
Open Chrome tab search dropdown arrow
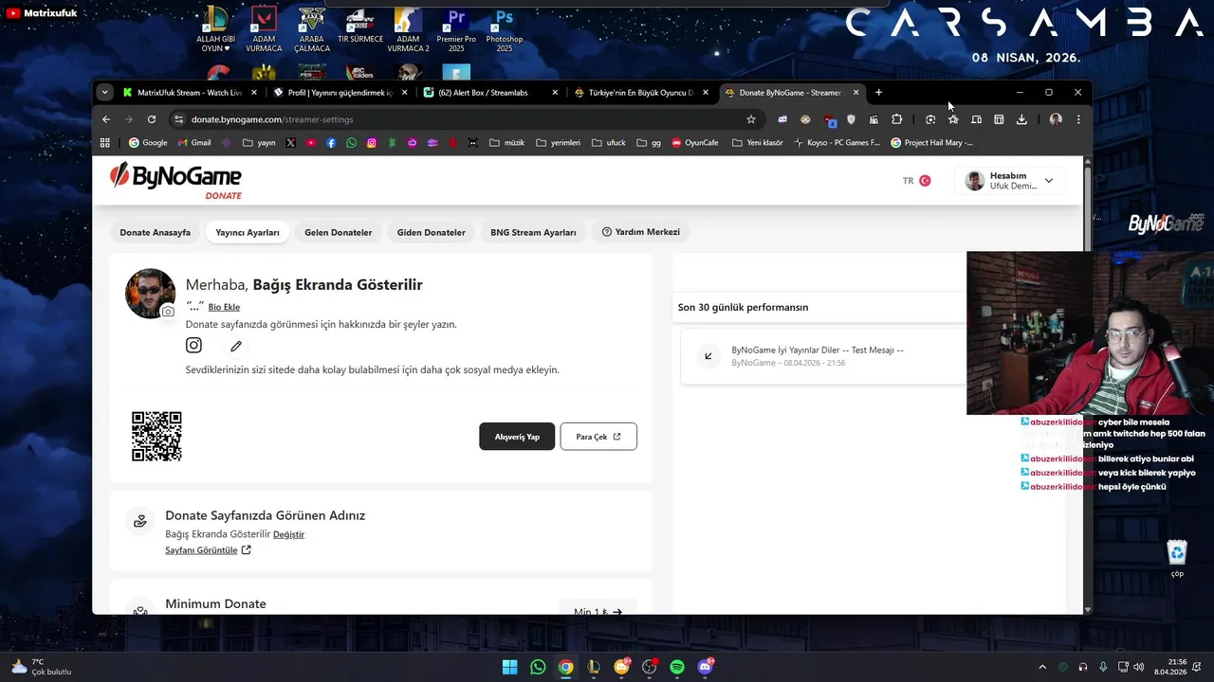(x=104, y=93)
